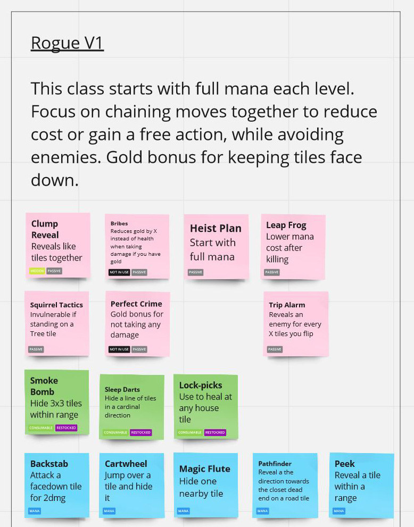Click the HIDDEN tag on Clump Reveal

coord(37,271)
